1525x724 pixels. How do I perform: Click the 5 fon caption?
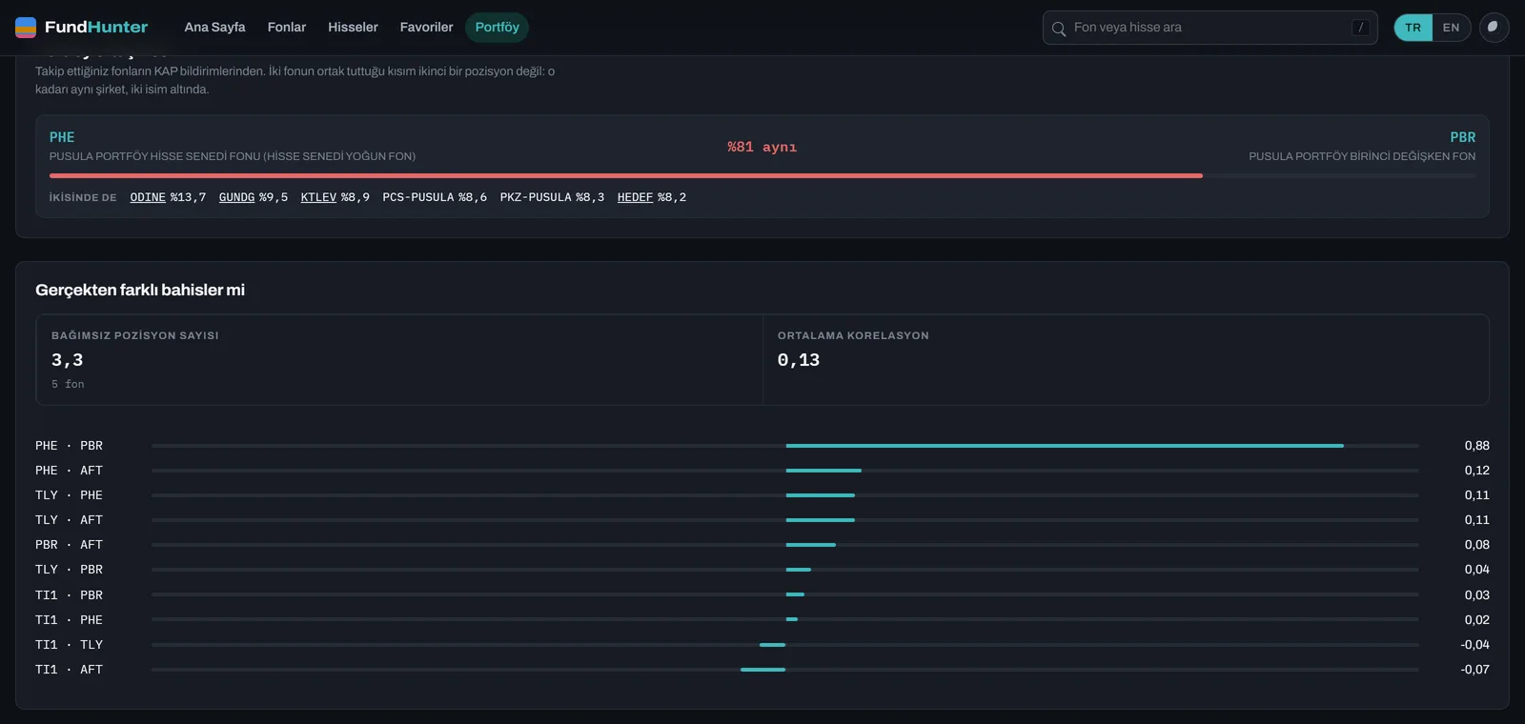(x=68, y=384)
